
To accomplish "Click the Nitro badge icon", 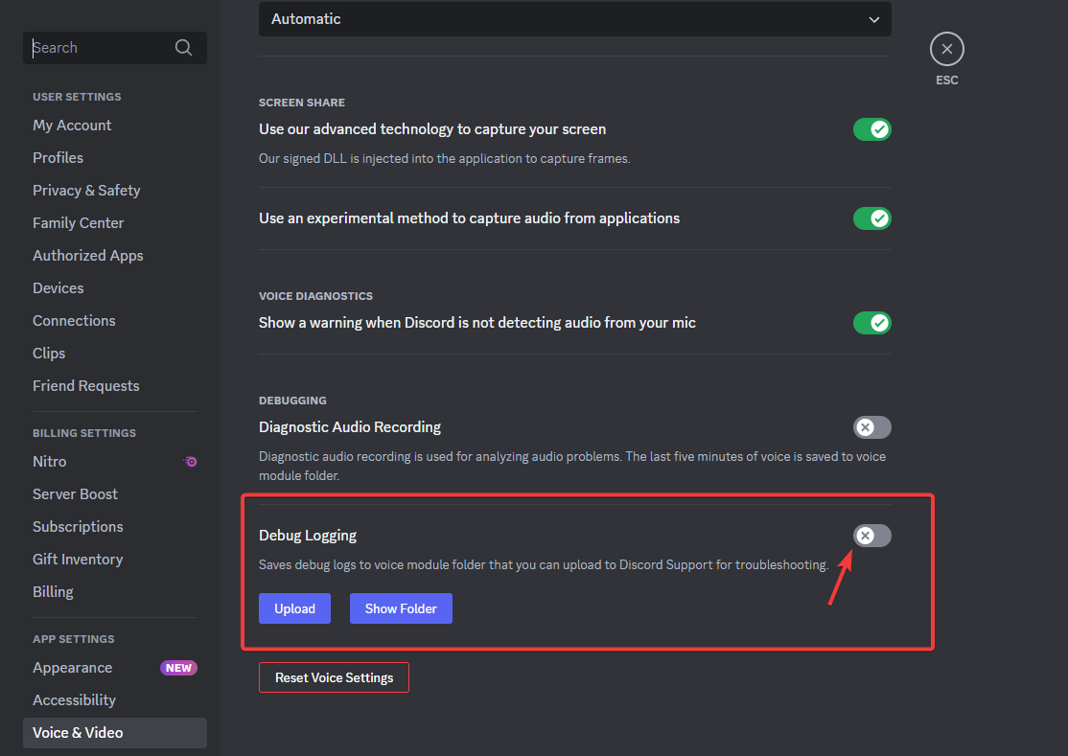I will point(191,462).
